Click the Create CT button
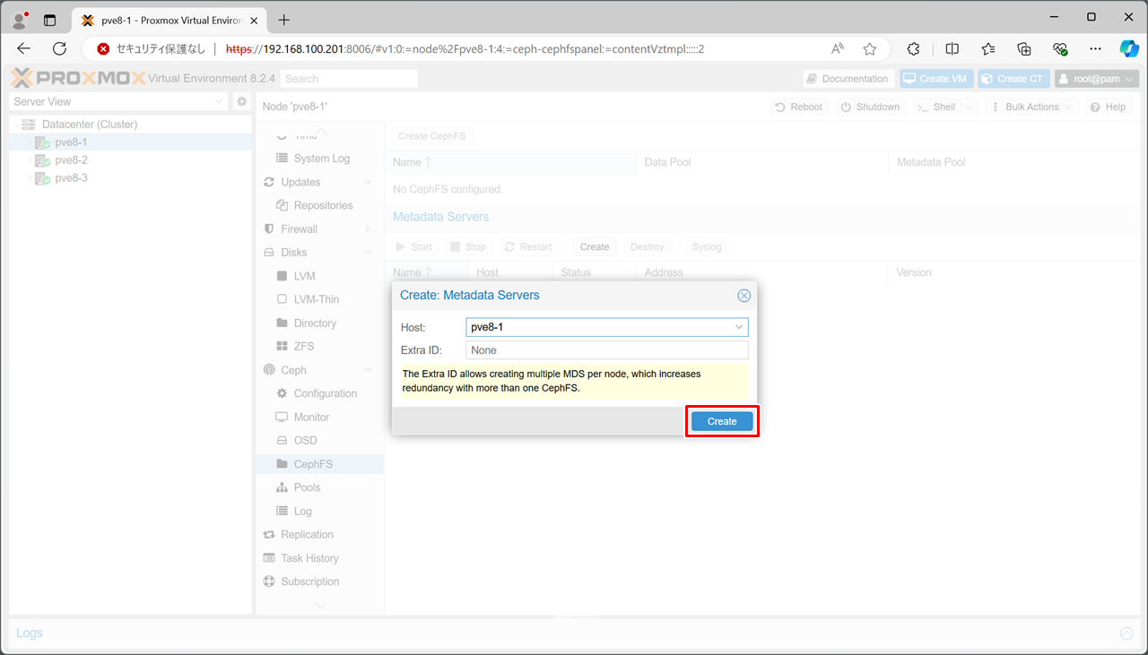This screenshot has height=655, width=1148. 1013,79
